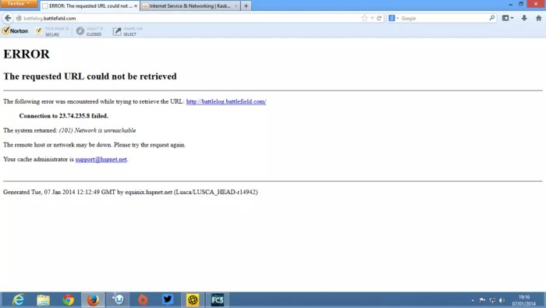Screen dimensions: 546x308
Task: Launch Google Chrome from the taskbar
Action: 69,299
